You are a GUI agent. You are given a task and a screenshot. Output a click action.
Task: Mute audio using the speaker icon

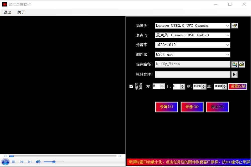[x=38, y=162]
